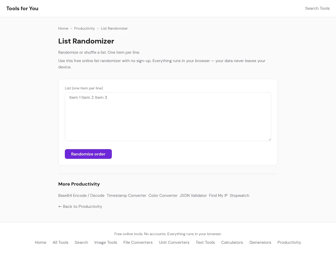336x254 pixels.
Task: Launch the JSON Validator tool
Action: click(x=193, y=196)
